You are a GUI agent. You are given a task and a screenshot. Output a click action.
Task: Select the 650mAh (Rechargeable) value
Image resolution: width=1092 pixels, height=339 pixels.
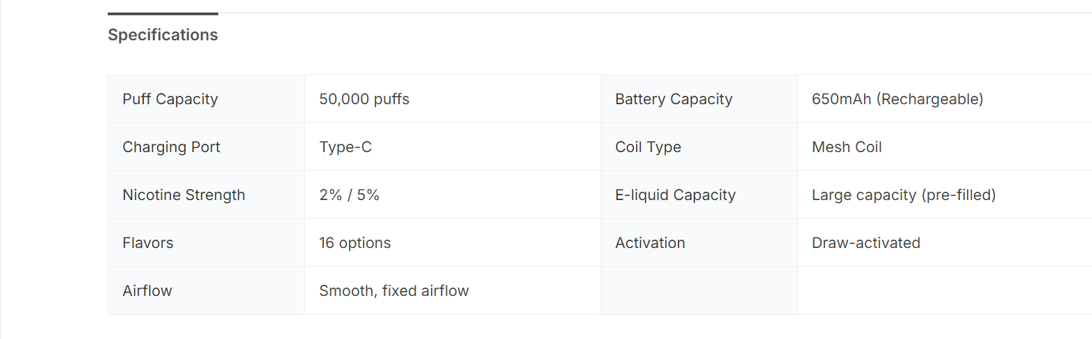(897, 99)
